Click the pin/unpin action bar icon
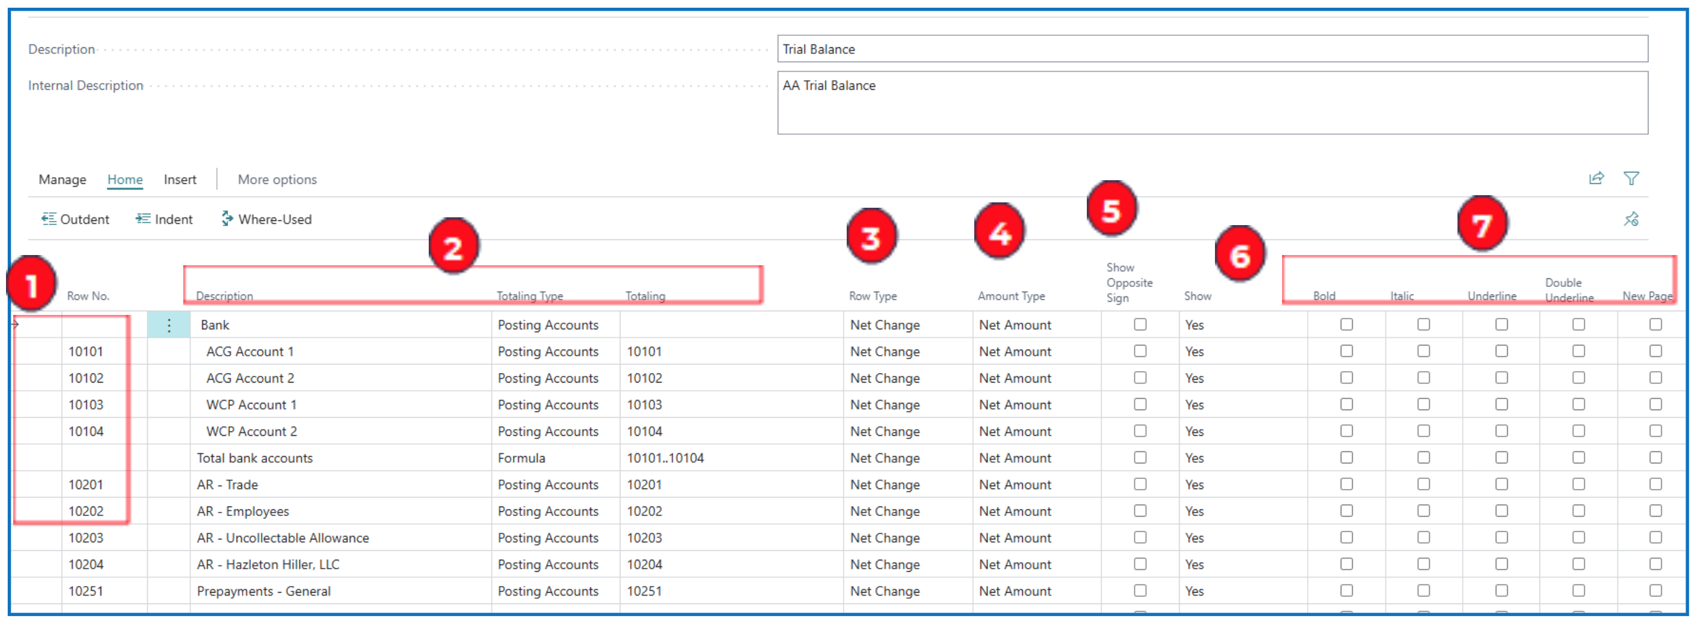The width and height of the screenshot is (1697, 625). [x=1631, y=219]
